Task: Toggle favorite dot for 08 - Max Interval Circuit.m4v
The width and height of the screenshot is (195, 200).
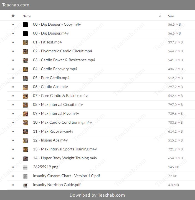Action: 13,104
